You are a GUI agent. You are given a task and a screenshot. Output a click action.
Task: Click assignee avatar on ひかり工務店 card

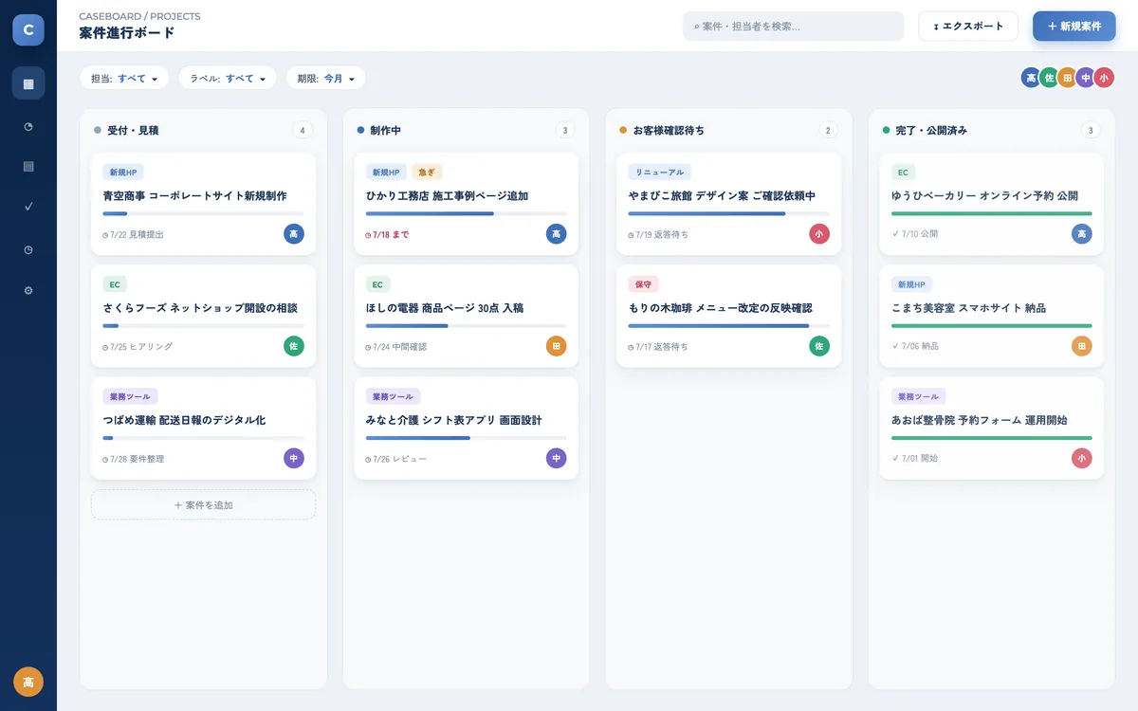tap(557, 234)
